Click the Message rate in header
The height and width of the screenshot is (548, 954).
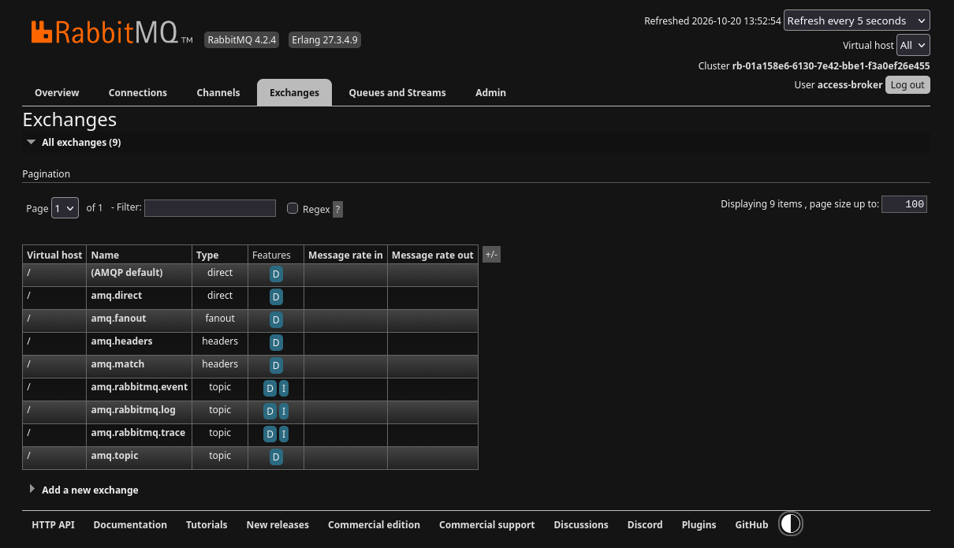345,255
